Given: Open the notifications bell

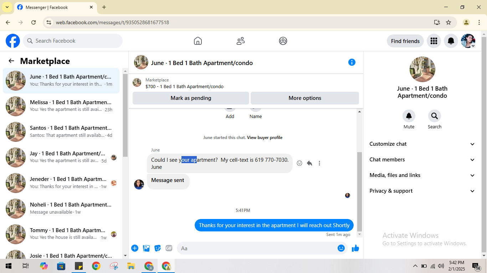Looking at the screenshot, I should pyautogui.click(x=451, y=41).
